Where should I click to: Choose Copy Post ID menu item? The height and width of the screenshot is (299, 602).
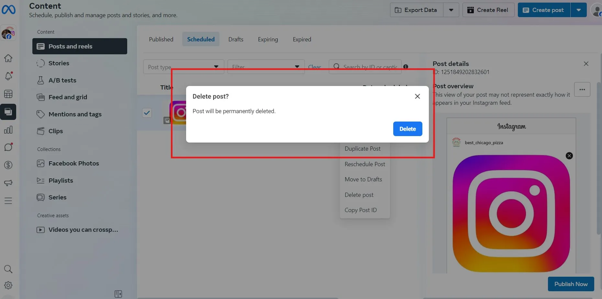point(365,210)
